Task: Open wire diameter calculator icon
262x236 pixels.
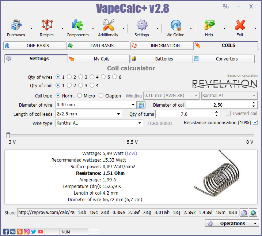Action: 141,105
